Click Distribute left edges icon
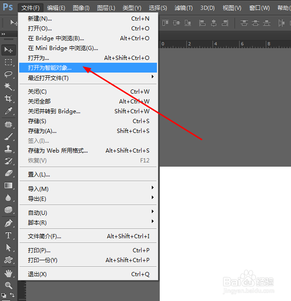The height and width of the screenshot is (301, 291). coord(281,23)
